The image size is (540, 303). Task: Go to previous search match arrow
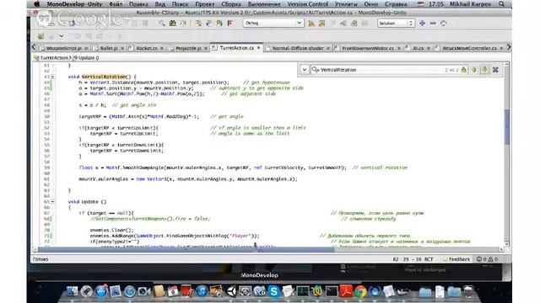coord(474,70)
